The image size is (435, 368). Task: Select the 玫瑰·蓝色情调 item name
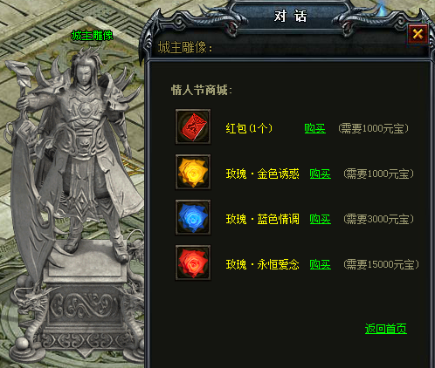coord(263,219)
